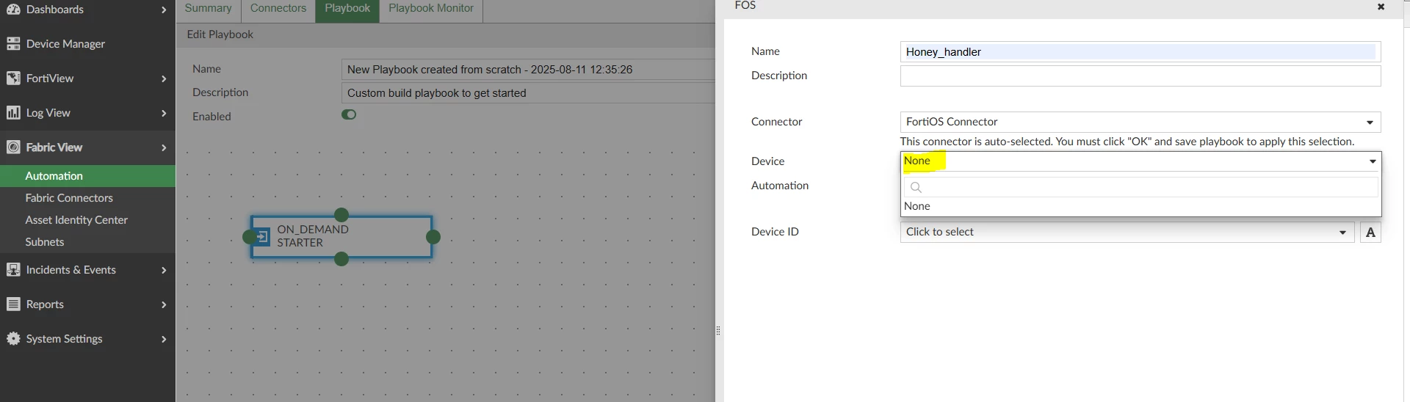Click the Name field containing Honey_handler
Screen dimensions: 1410x402
1140,52
